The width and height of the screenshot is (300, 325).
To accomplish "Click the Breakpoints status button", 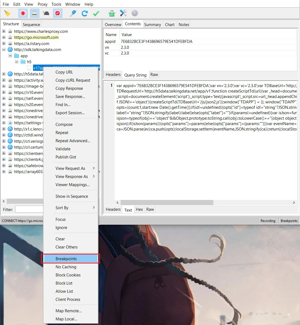I will pyautogui.click(x=289, y=221).
